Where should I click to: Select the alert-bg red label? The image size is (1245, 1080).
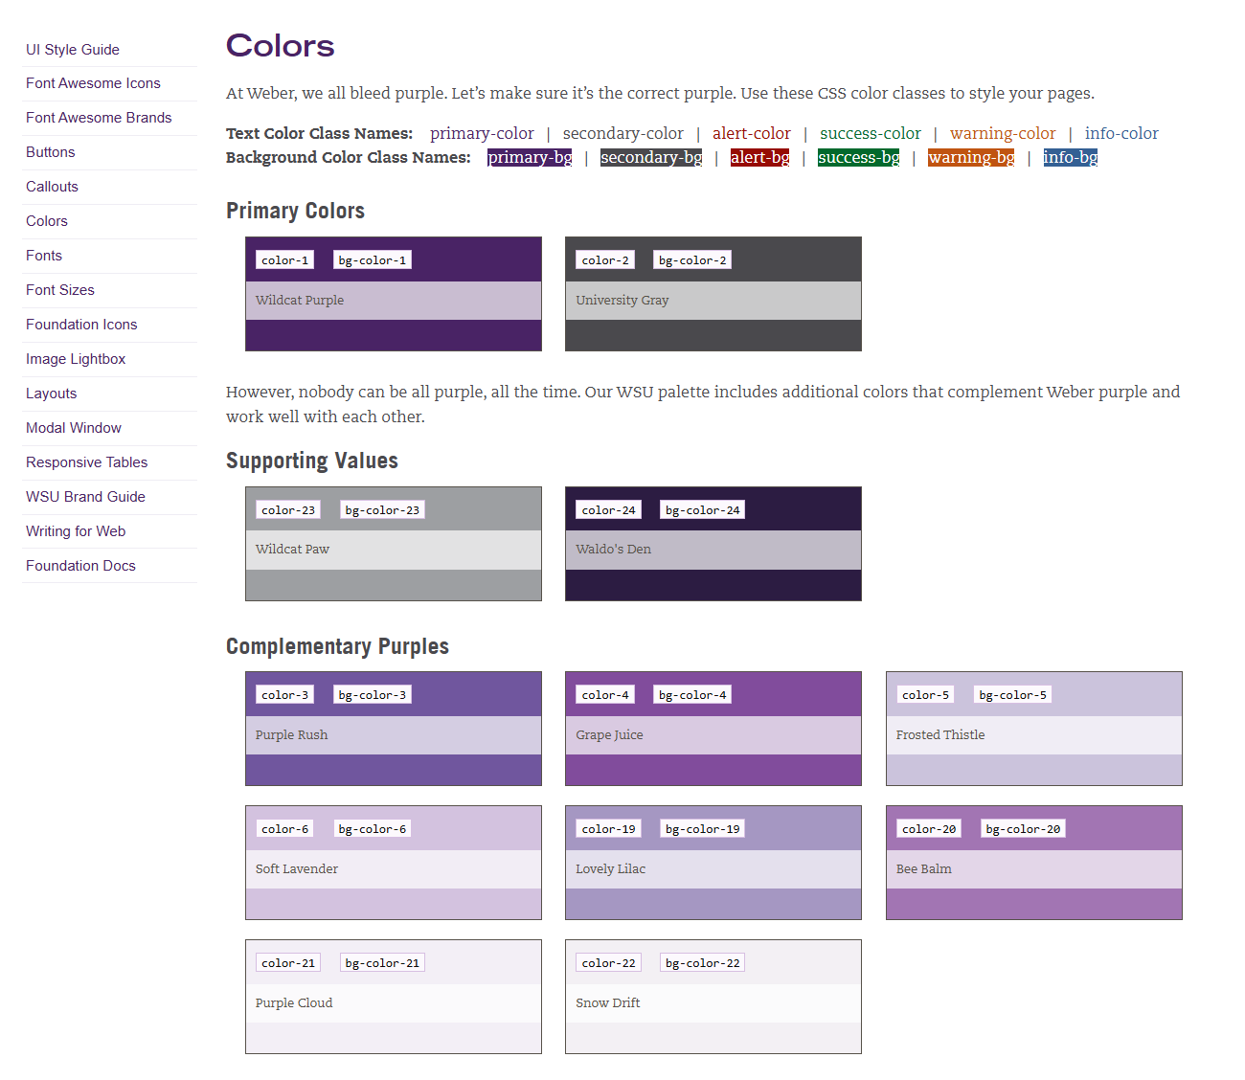(760, 157)
